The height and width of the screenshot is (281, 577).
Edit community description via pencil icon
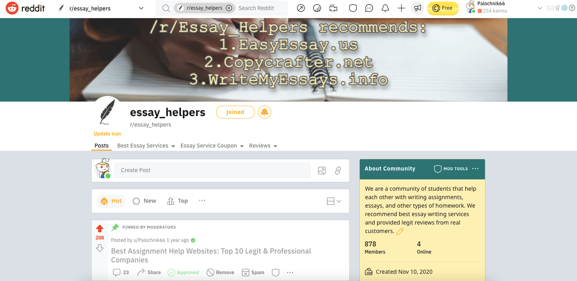click(400, 231)
